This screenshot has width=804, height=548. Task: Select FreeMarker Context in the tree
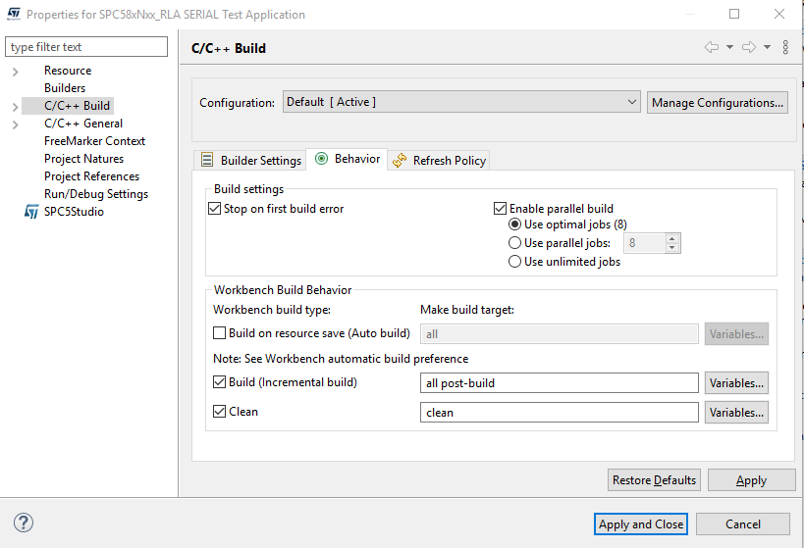[94, 141]
